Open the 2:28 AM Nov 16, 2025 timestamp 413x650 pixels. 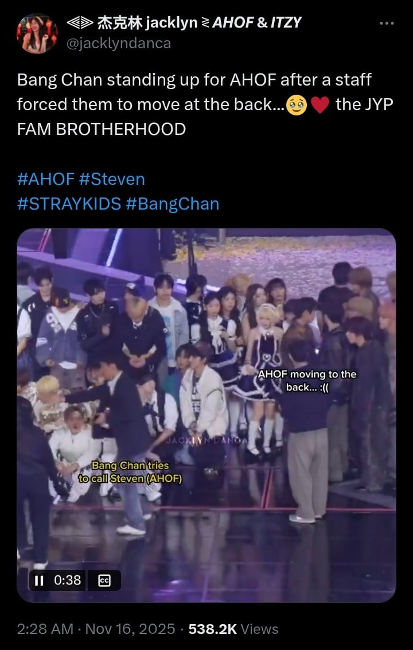tap(96, 629)
